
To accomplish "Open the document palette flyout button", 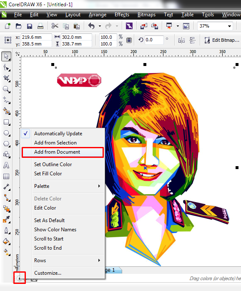I will (19, 278).
